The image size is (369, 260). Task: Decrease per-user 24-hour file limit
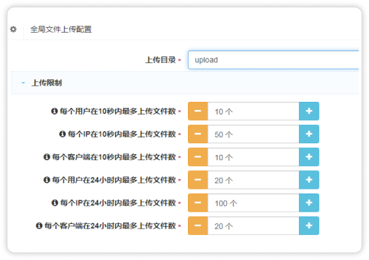[x=198, y=180]
